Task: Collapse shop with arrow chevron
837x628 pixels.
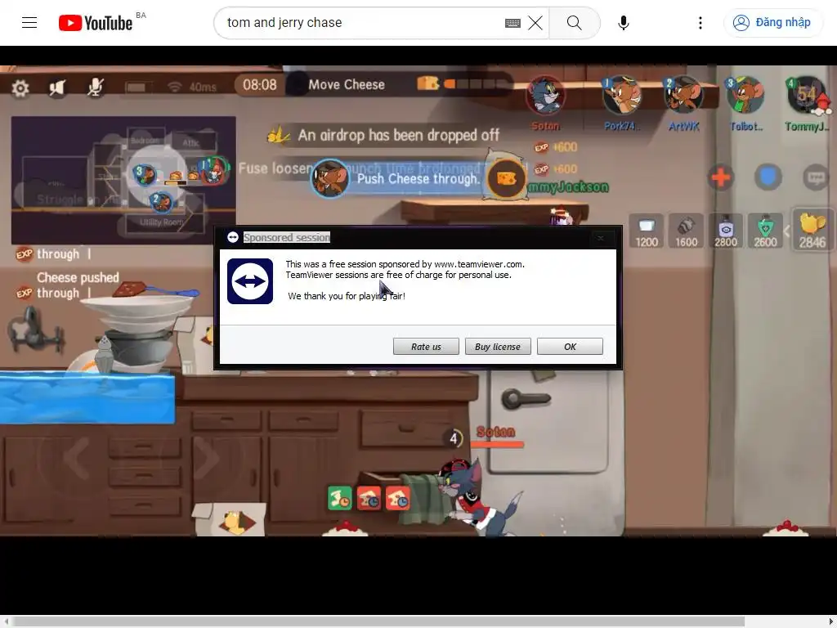Action: click(x=787, y=231)
